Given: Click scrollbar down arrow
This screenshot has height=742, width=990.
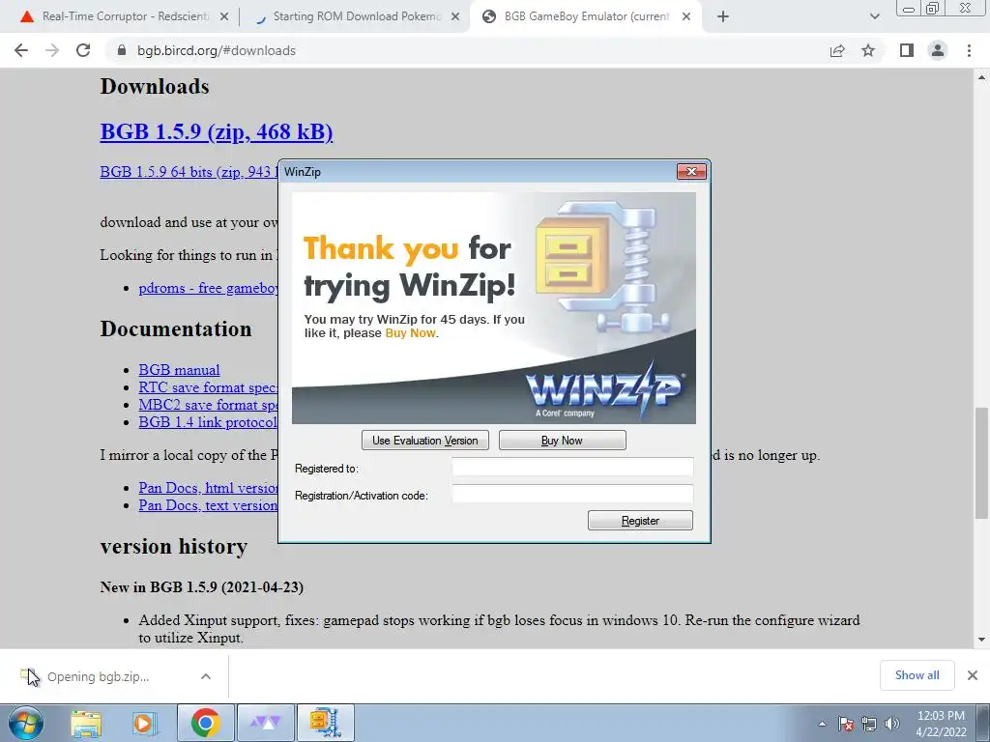Looking at the screenshot, I should pos(981,640).
